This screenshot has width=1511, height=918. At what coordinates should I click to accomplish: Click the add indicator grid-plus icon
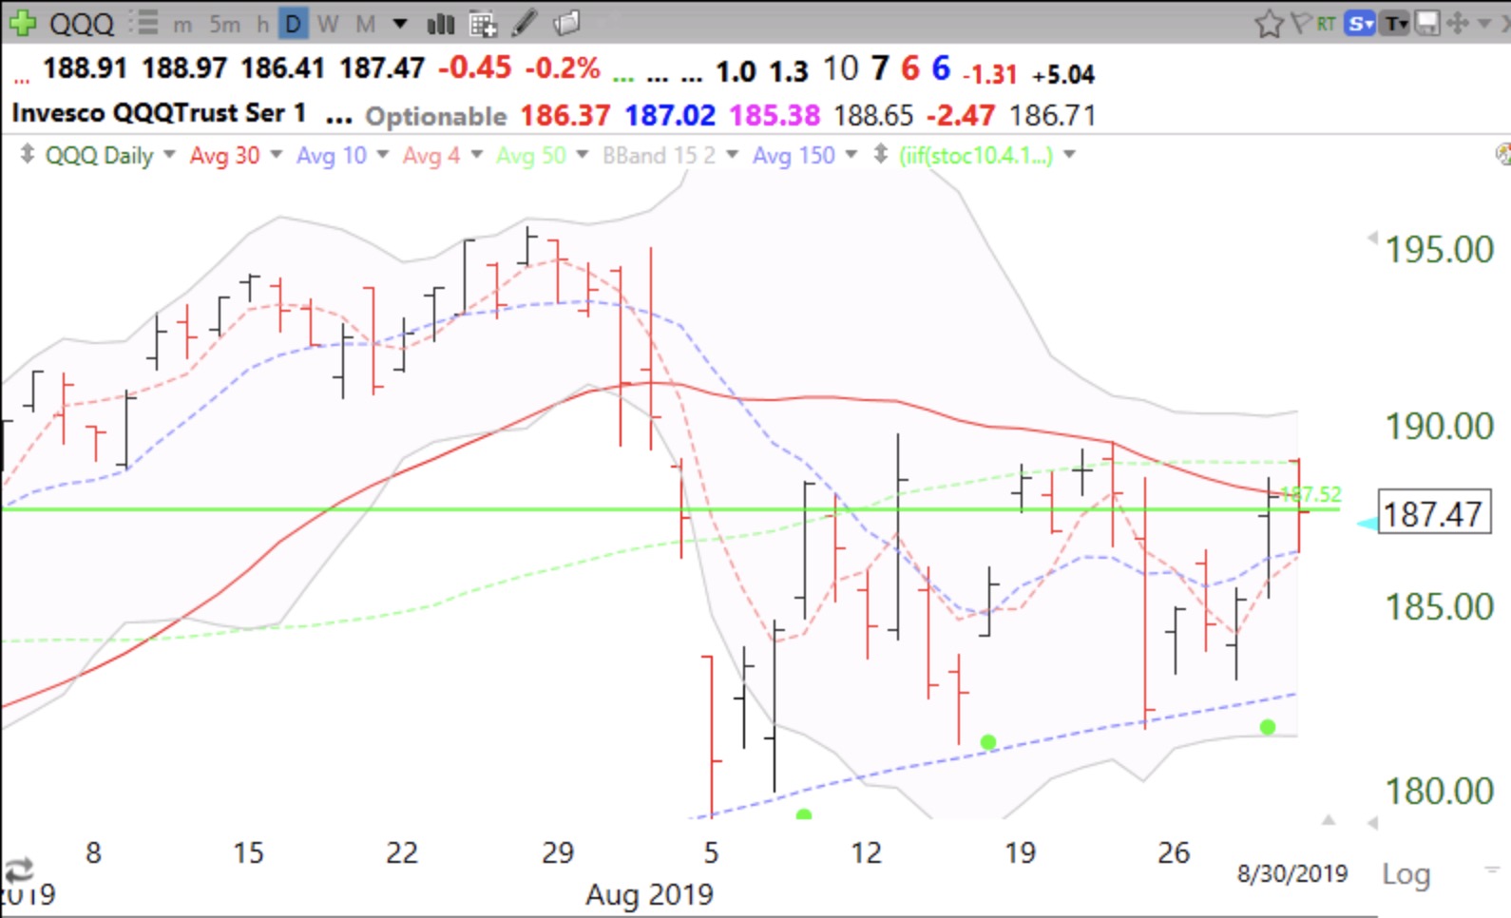pyautogui.click(x=483, y=24)
